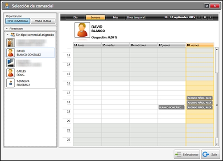
Task: Click the 18 viernes column header
Action: tap(200, 45)
